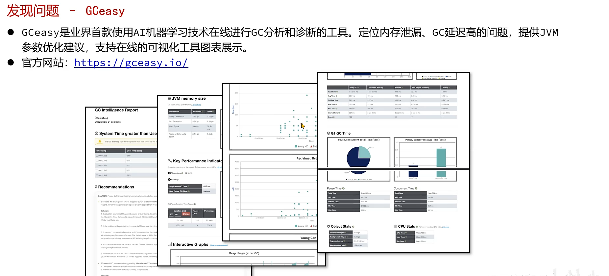The image size is (609, 276).
Task: Click the 'Young Gen' chart title
Action: pos(308,238)
